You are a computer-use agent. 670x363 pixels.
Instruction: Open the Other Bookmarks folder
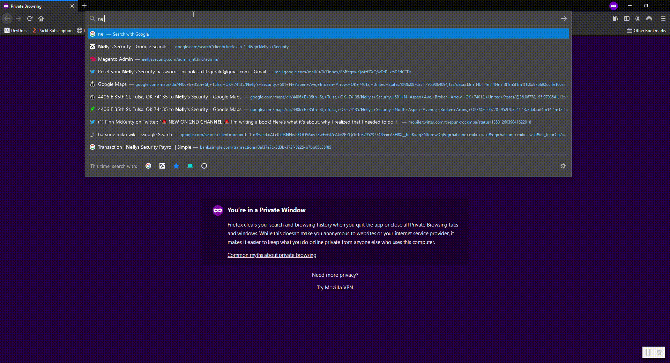click(646, 30)
